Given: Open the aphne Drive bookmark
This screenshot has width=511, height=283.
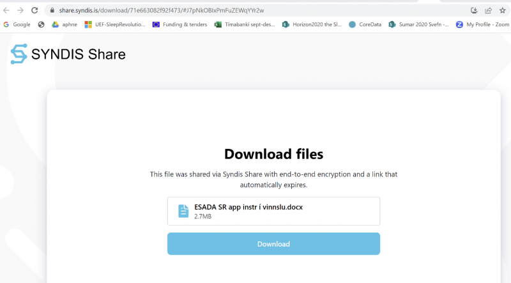Looking at the screenshot, I should click(64, 24).
